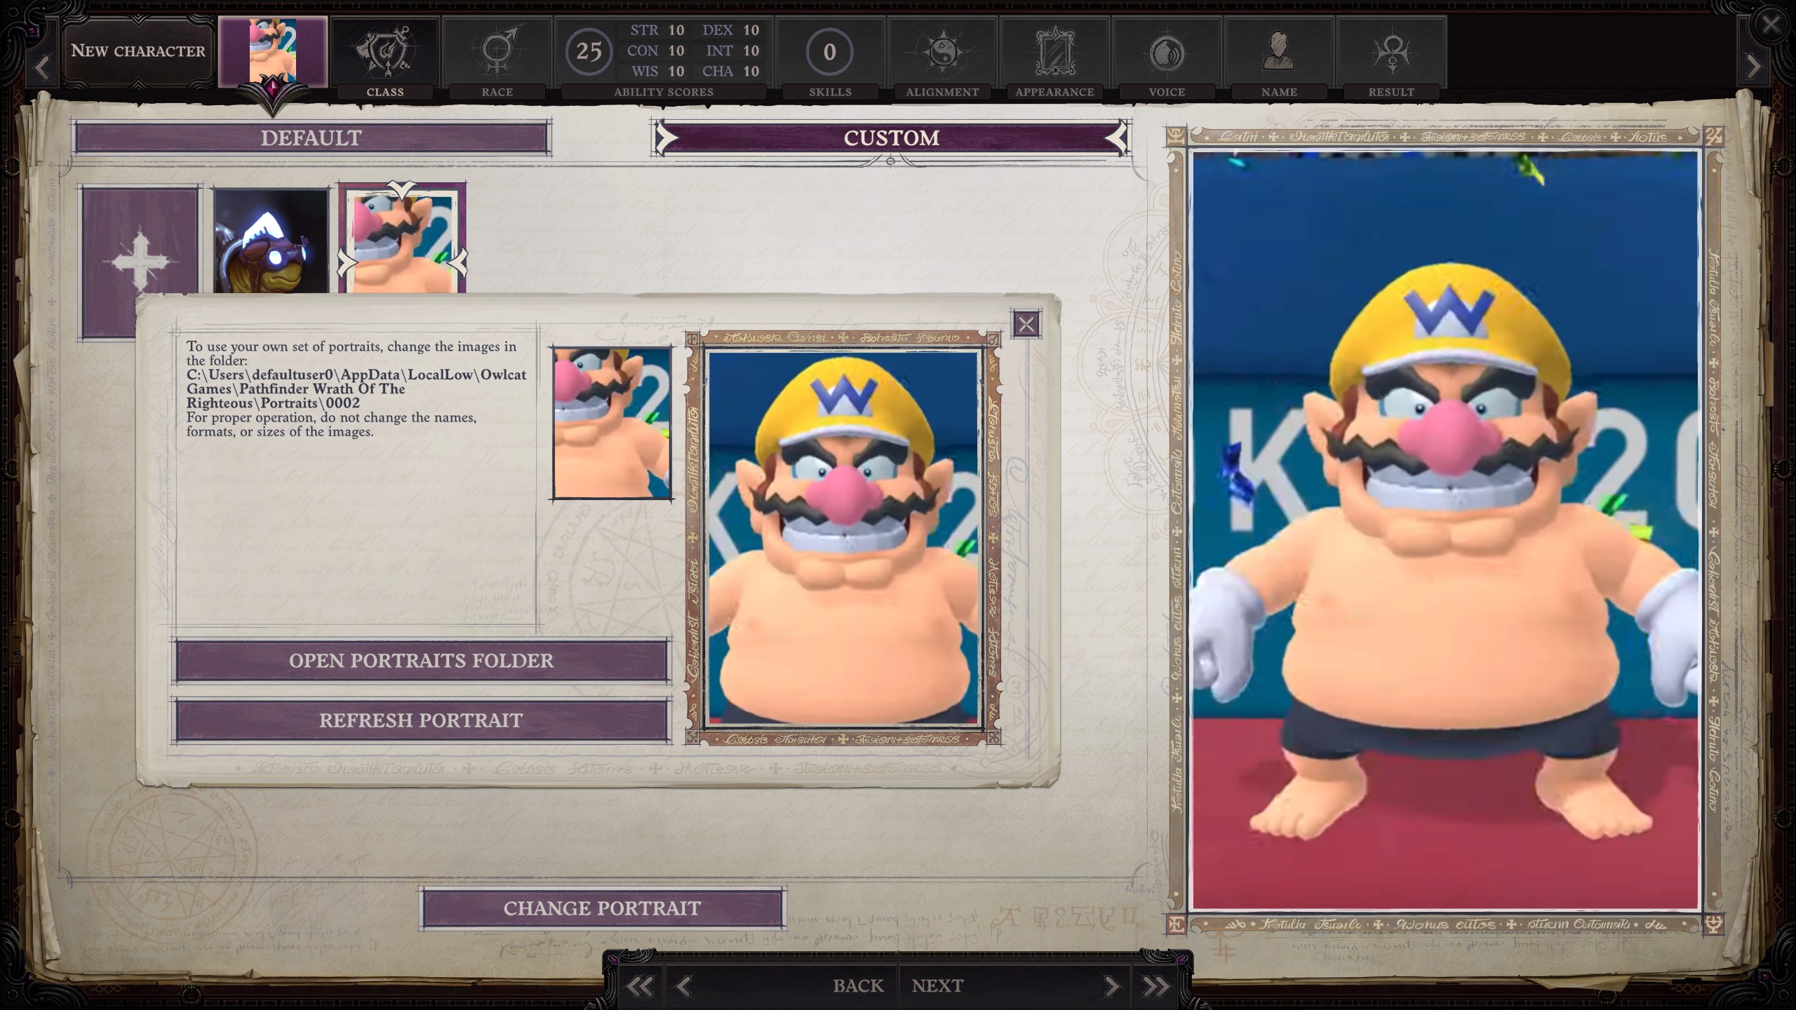Select the Ability Scores point counter 25
This screenshot has width=1796, height=1010.
tap(589, 51)
